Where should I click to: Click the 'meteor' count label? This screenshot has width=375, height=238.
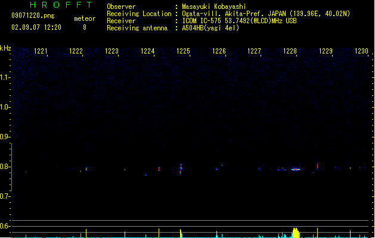pyautogui.click(x=85, y=18)
